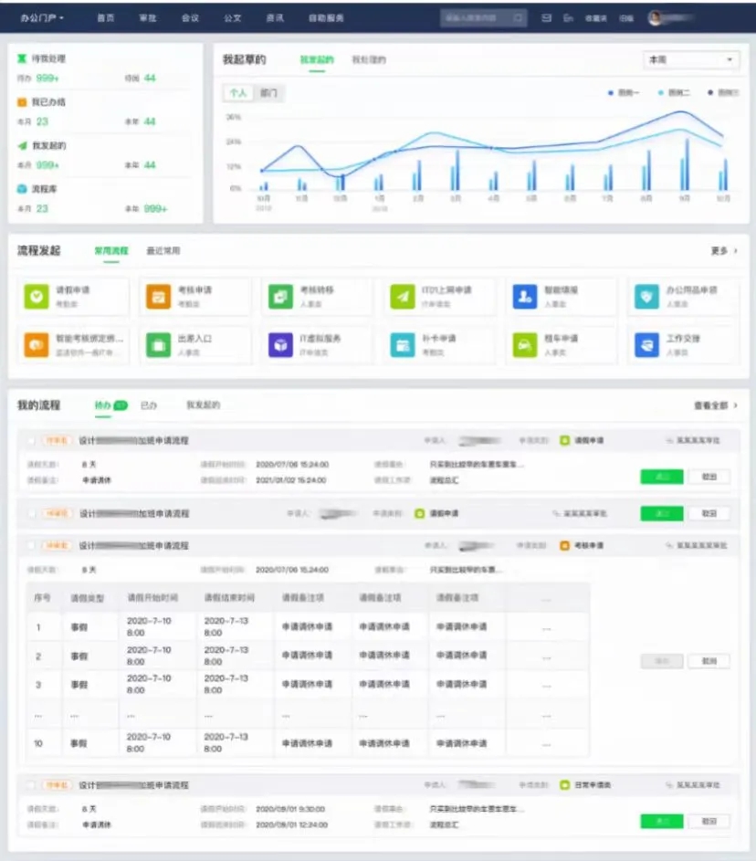Toggle the 图例一 chart legend marker

[x=610, y=93]
